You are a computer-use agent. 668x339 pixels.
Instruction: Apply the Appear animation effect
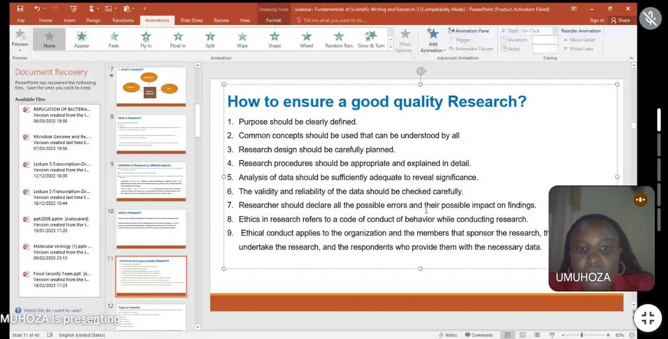pyautogui.click(x=81, y=39)
